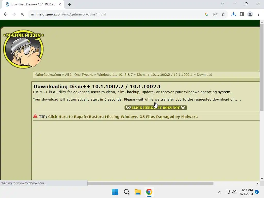View site security lock info
The height and width of the screenshot is (198, 264).
[x=32, y=14]
